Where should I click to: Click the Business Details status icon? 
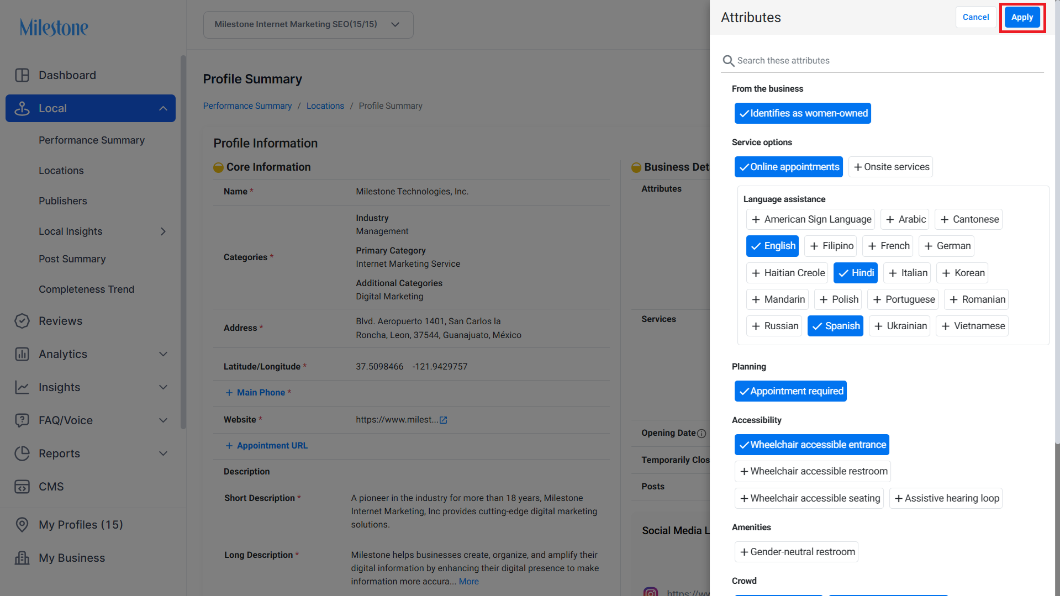pos(636,167)
